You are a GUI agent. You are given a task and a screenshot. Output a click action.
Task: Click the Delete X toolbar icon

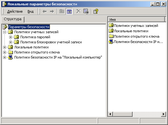click(x=78, y=11)
